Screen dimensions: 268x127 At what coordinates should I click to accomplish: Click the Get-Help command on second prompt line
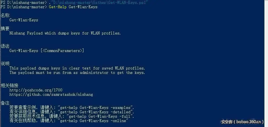58,7
